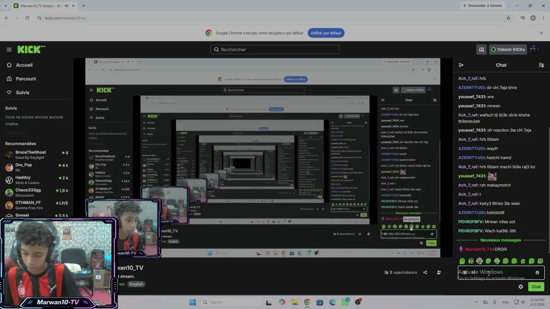Click the FRA language indicator
The height and width of the screenshot is (309, 550).
[x=506, y=302]
